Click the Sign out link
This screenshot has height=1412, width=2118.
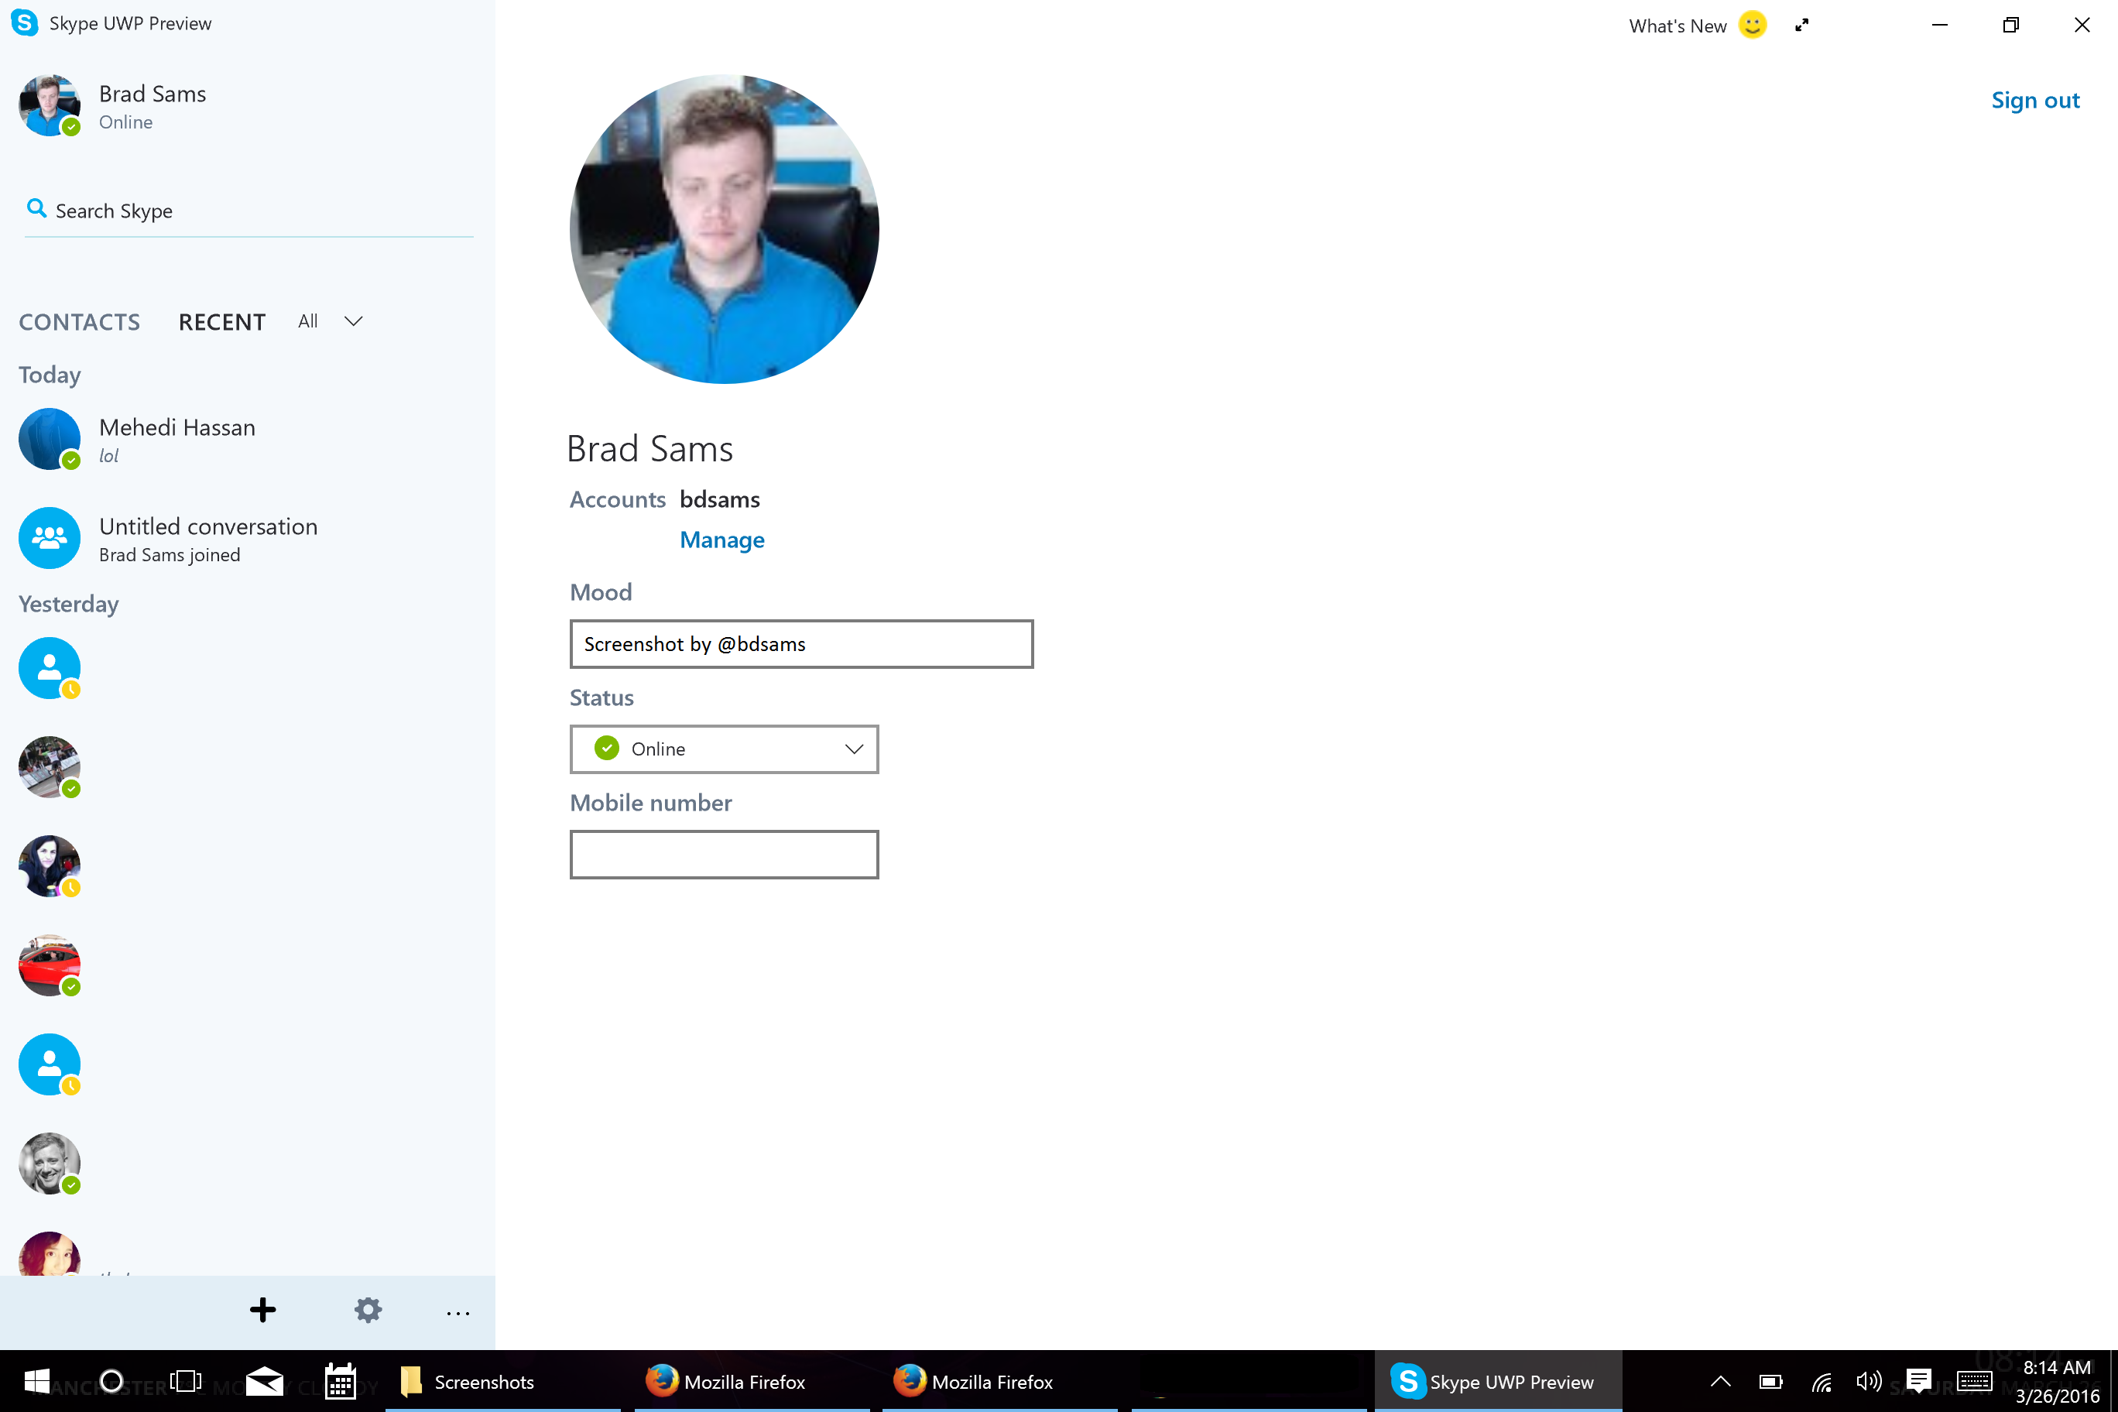pyautogui.click(x=2034, y=100)
